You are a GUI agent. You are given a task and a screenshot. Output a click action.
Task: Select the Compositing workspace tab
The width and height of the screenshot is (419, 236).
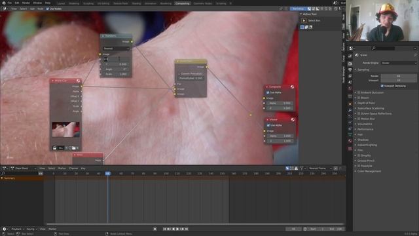coord(183,3)
